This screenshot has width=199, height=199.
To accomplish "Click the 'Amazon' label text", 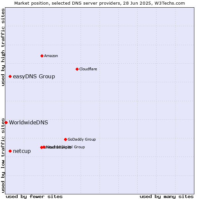I will click(51, 56).
